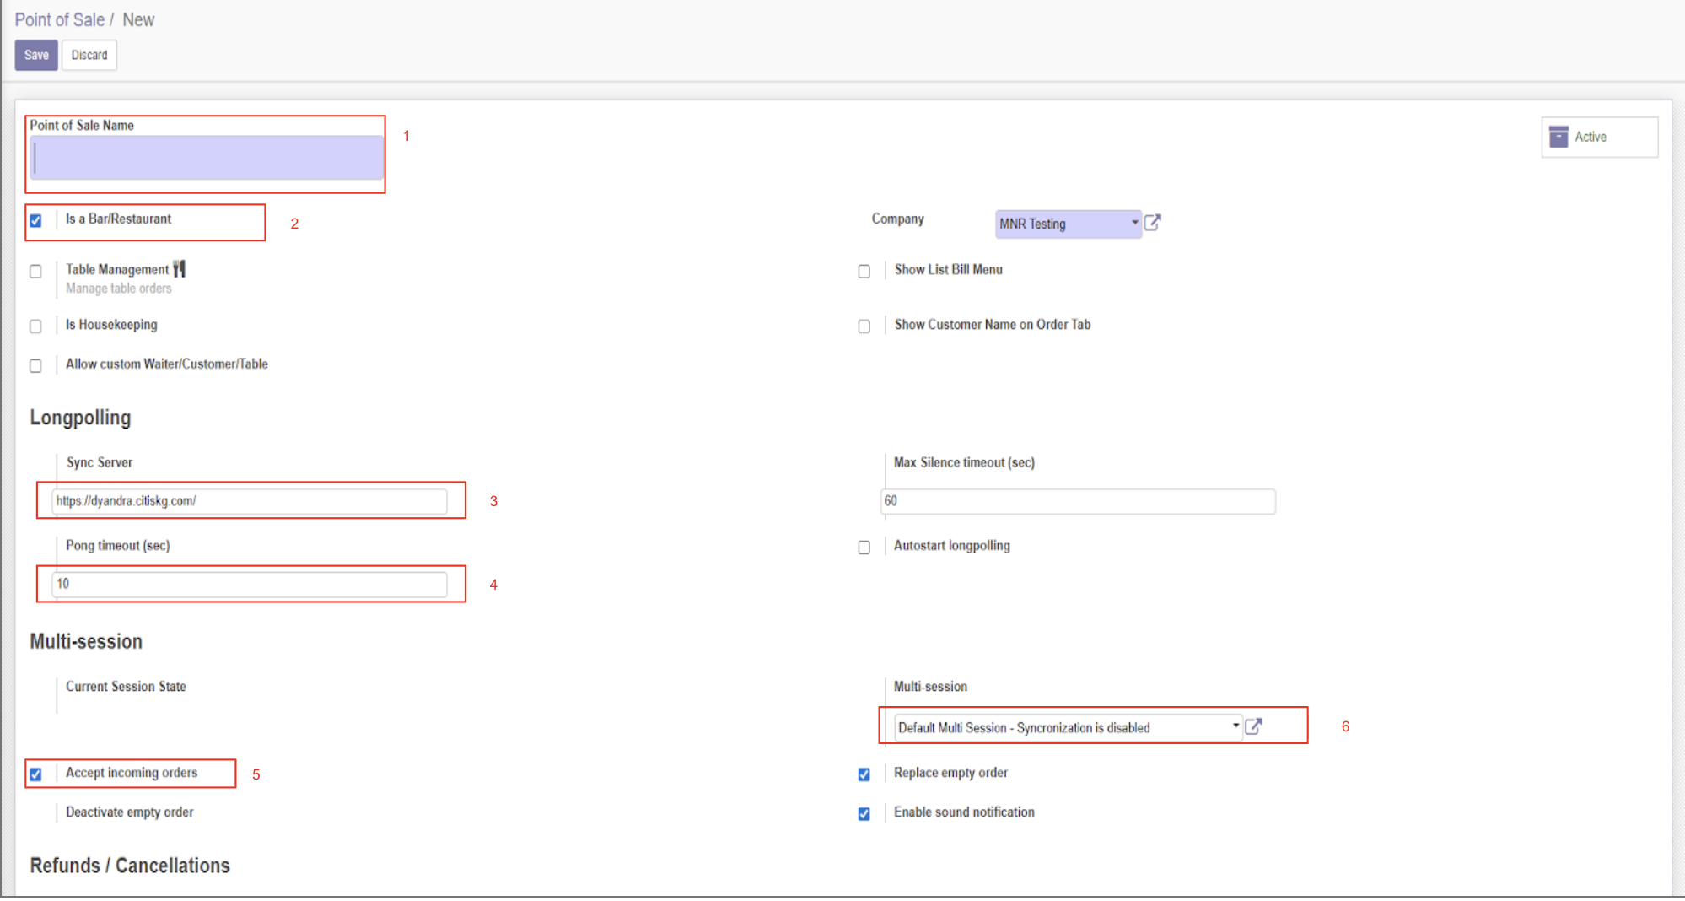The width and height of the screenshot is (1685, 901).
Task: Expand the Company dropdown
Action: pyautogui.click(x=1134, y=223)
